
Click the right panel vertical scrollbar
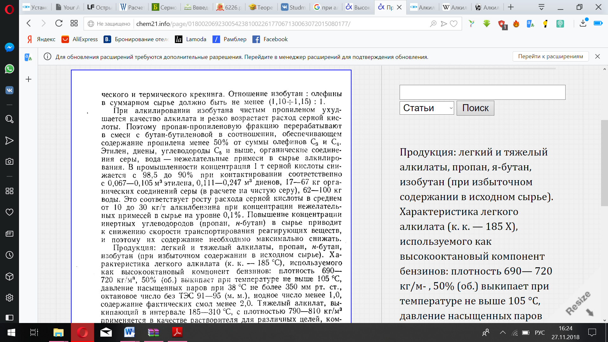tap(604, 163)
